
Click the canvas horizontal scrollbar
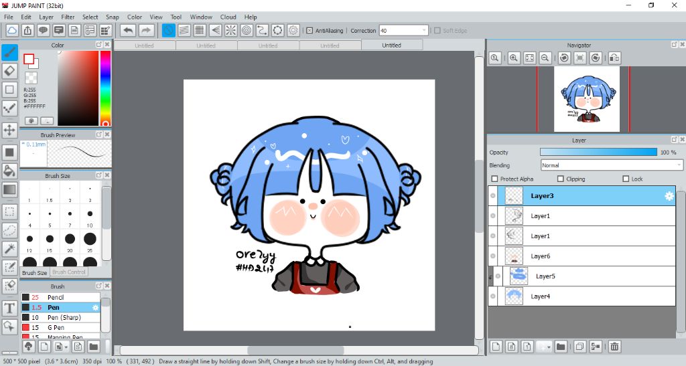295,351
